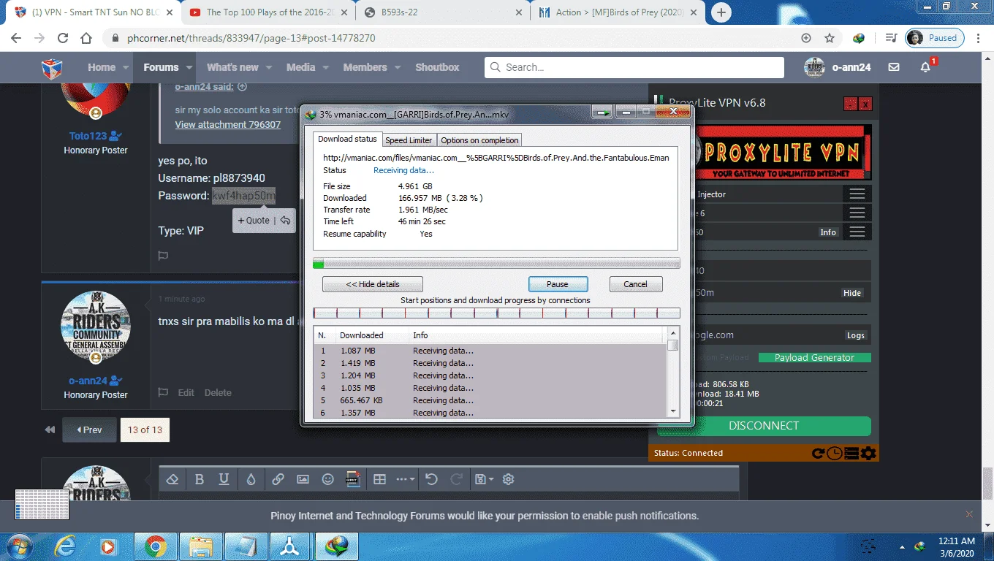Viewport: 994px width, 561px height.
Task: Open forum alerts bell icon
Action: point(925,67)
